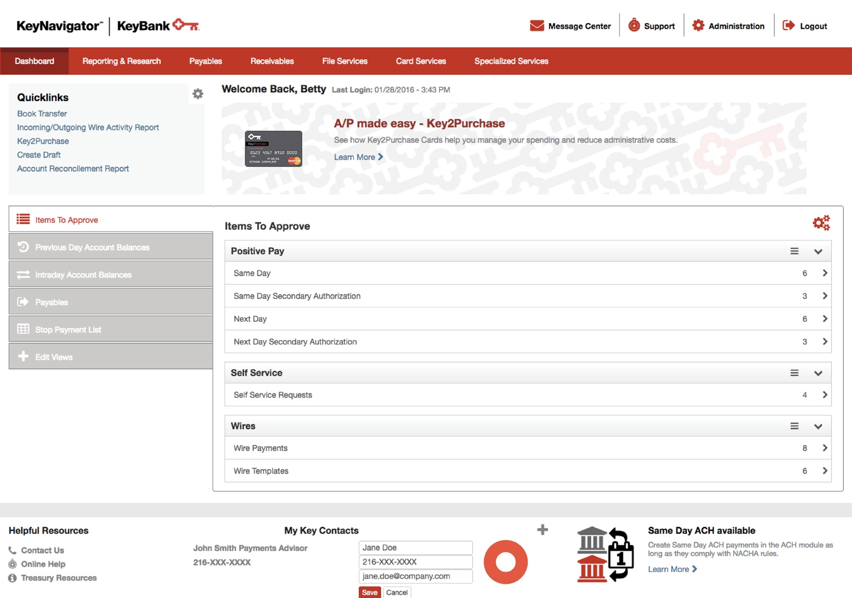Collapse the Self Service section
The width and height of the screenshot is (852, 598).
[x=818, y=374]
